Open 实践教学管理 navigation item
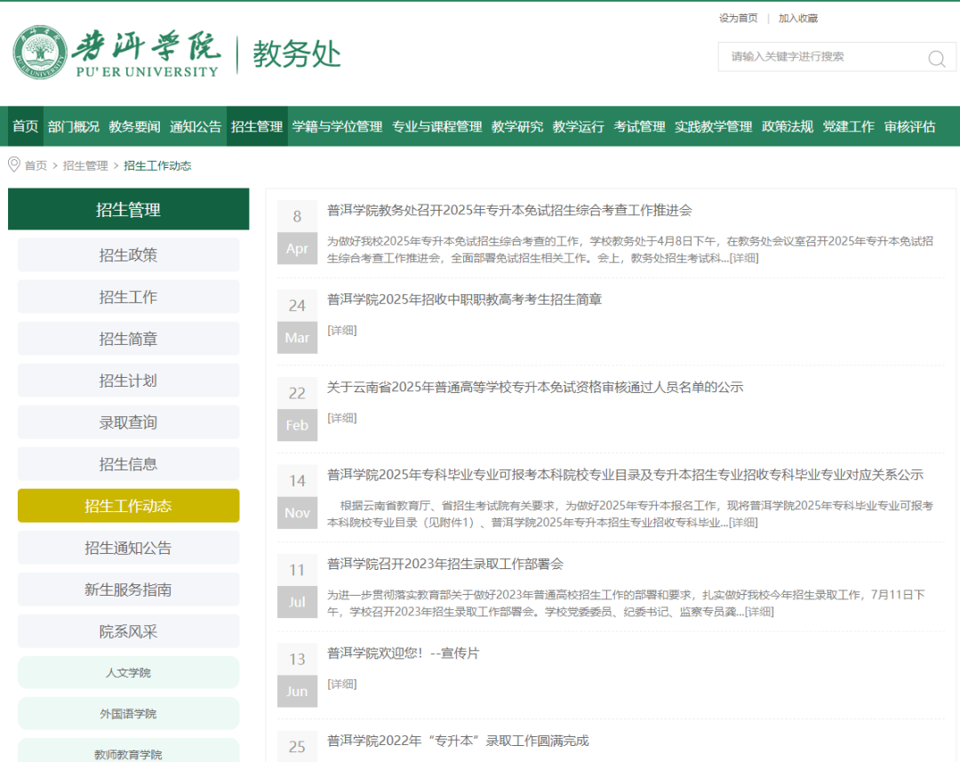This screenshot has height=762, width=960. point(713,126)
